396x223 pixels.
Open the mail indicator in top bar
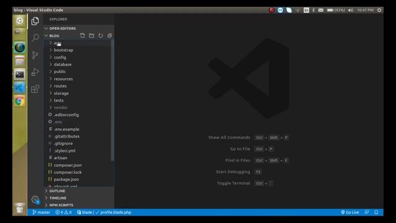point(321,10)
